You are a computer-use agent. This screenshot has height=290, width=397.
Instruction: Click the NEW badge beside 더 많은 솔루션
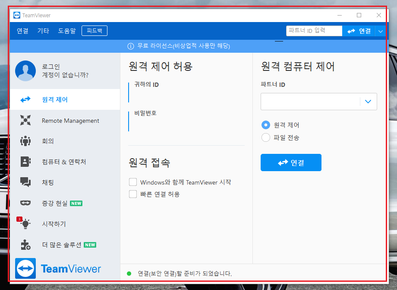coord(90,245)
